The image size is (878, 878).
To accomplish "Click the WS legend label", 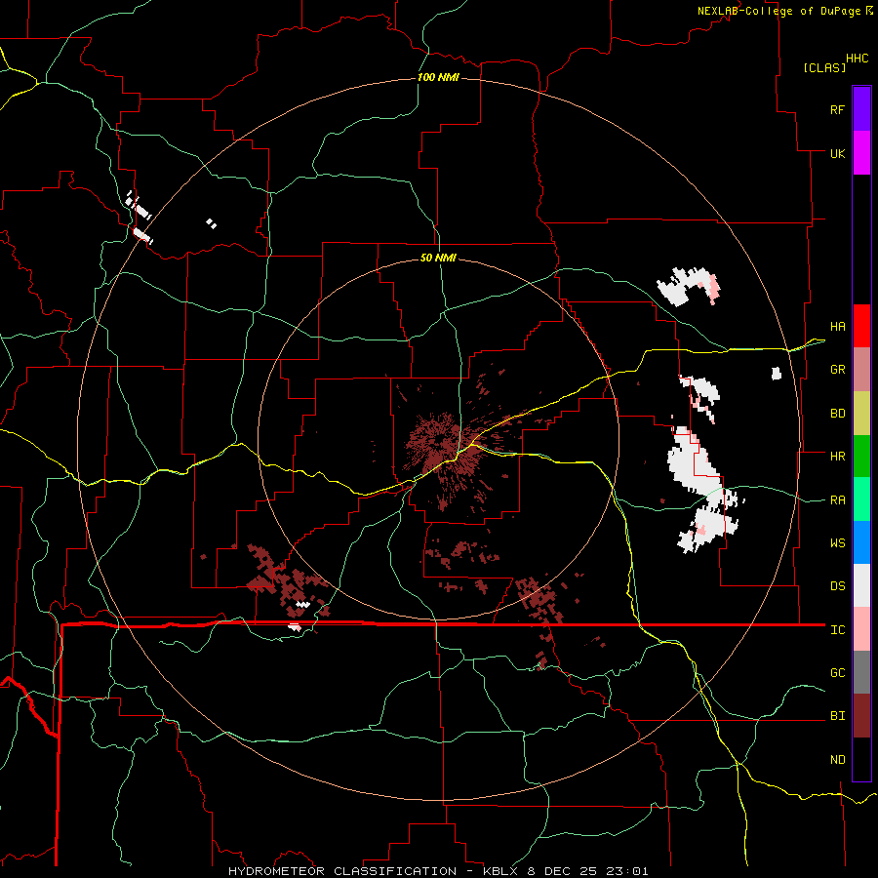I will click(x=837, y=543).
